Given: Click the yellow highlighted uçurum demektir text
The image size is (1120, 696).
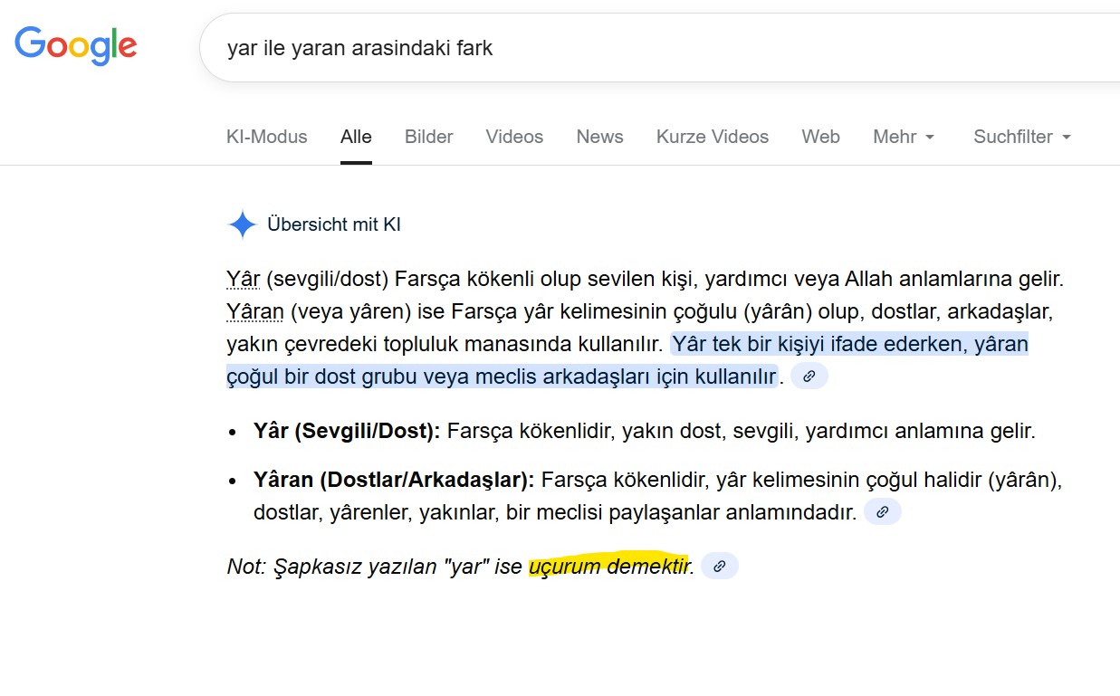Looking at the screenshot, I should (x=608, y=567).
